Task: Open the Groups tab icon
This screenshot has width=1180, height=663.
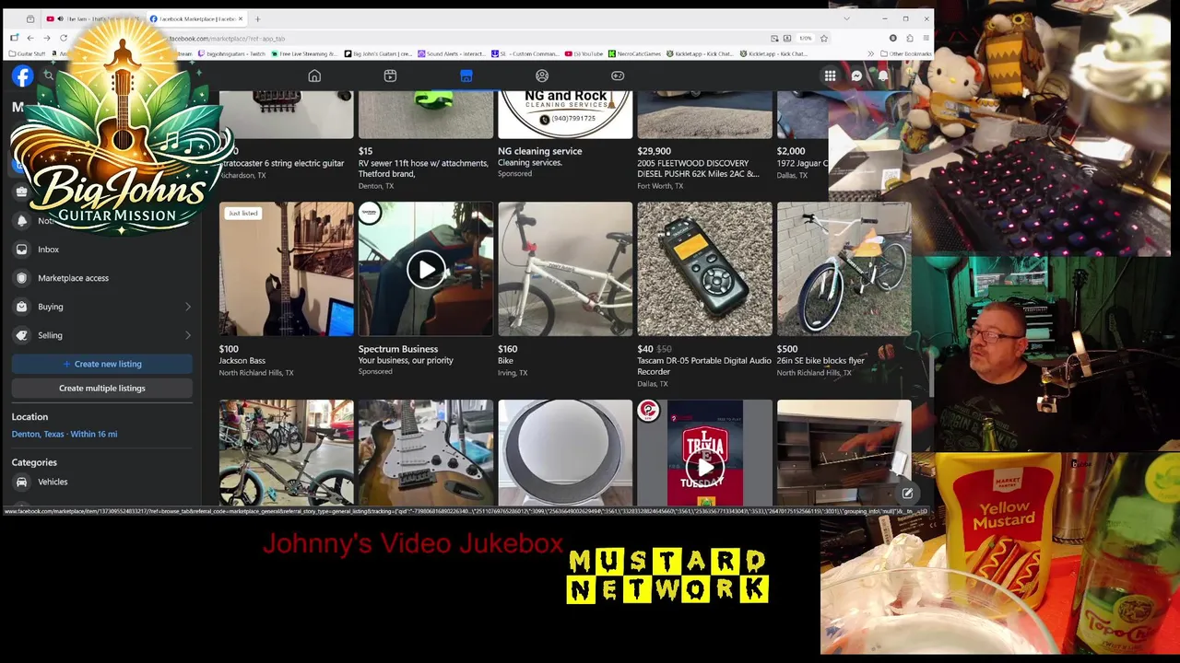Action: 542,76
